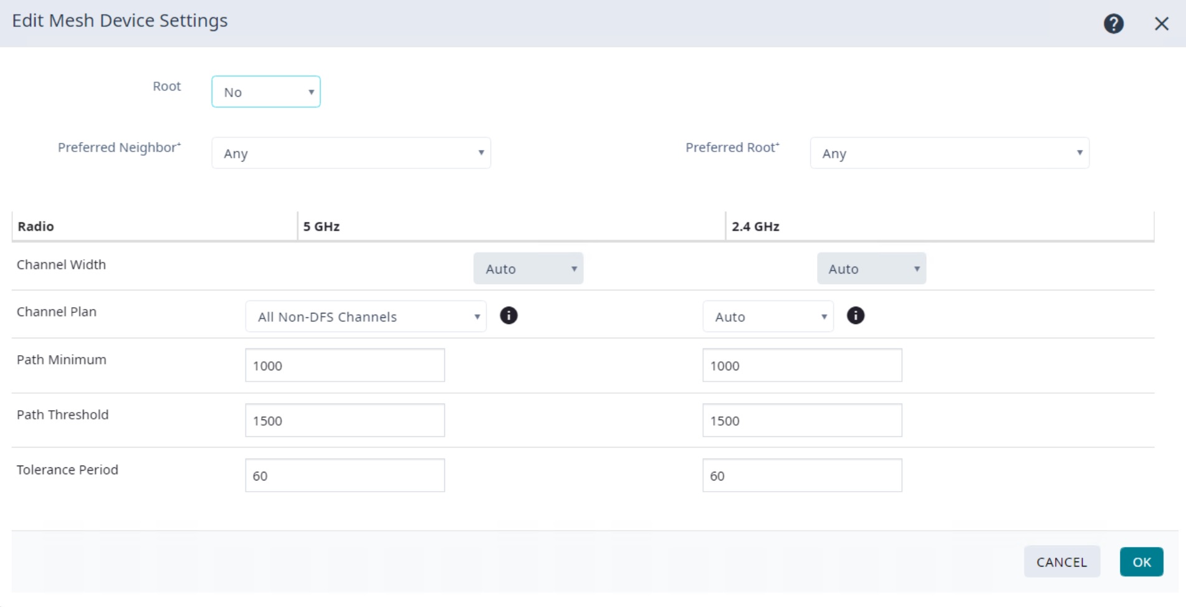Open the Preferred Root dropdown
This screenshot has height=607, width=1186.
[949, 153]
